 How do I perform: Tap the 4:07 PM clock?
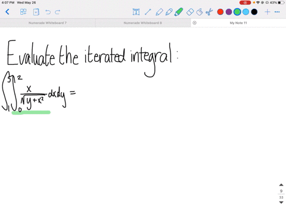click(8, 2)
